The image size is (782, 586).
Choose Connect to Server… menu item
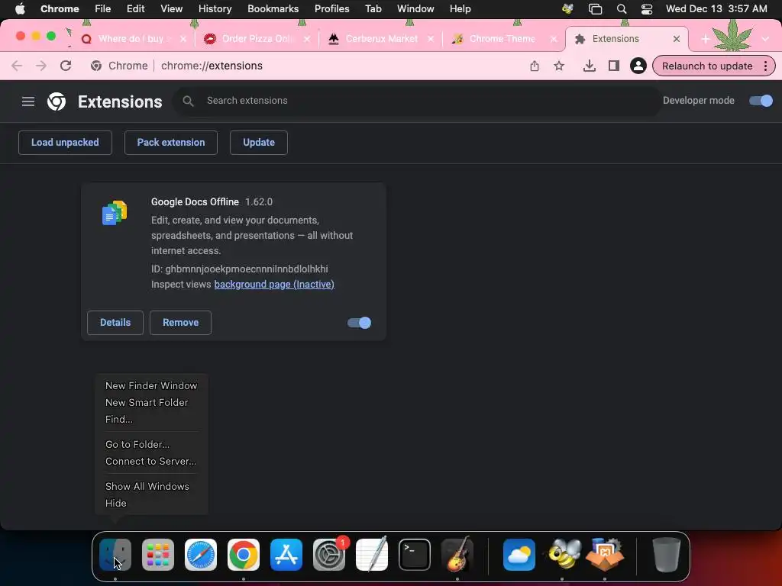[x=151, y=462]
